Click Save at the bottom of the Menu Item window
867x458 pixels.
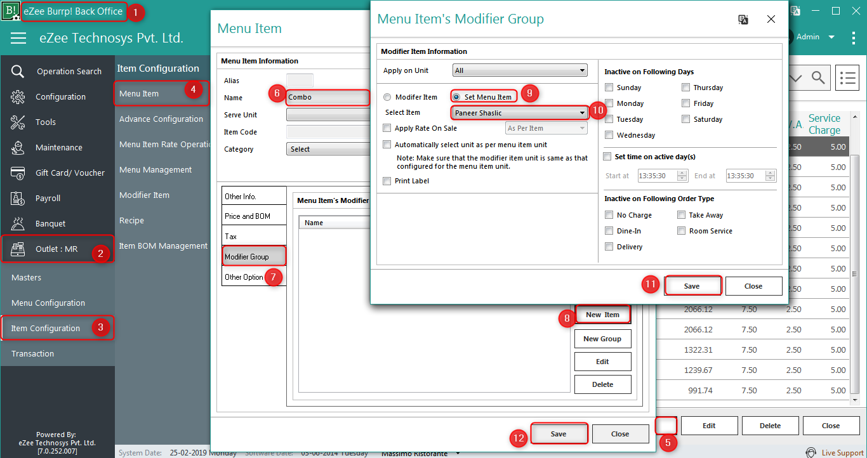pos(559,434)
